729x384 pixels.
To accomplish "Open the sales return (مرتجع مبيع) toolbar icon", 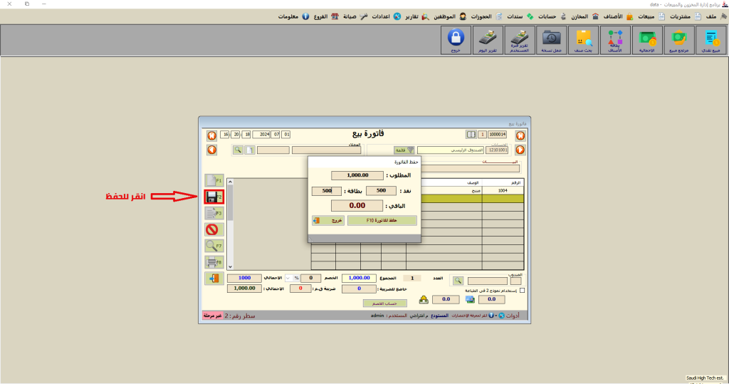I will (678, 41).
